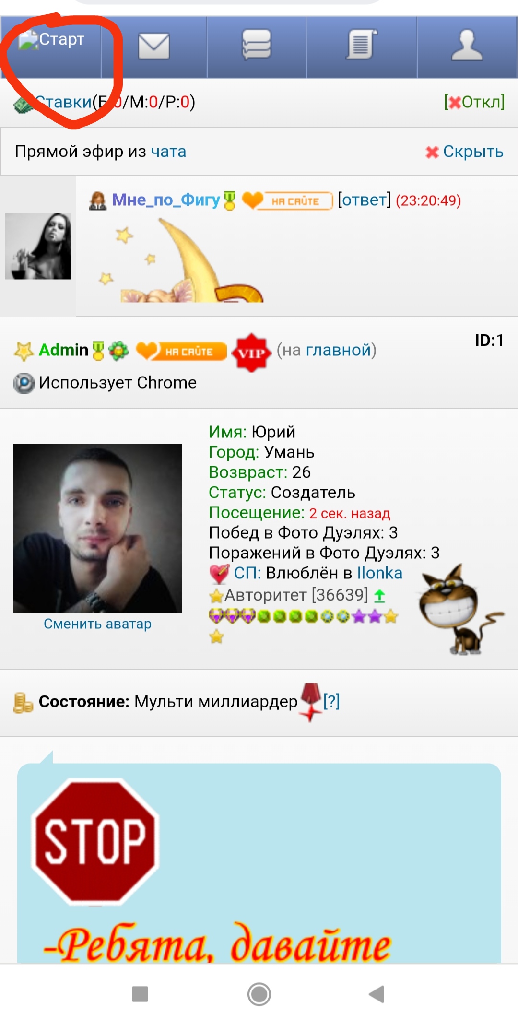This screenshot has height=1025, width=518.
Task: Open the [?] help link near Состояние
Action: click(331, 701)
